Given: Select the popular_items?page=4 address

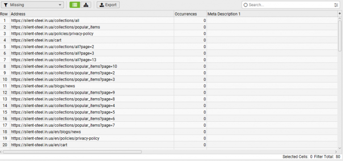Looking at the screenshot, I should 63,106.
